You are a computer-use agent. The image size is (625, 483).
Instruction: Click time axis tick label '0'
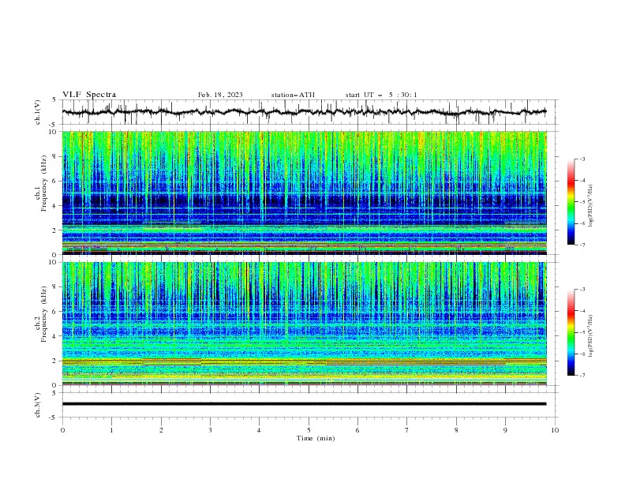(x=62, y=430)
